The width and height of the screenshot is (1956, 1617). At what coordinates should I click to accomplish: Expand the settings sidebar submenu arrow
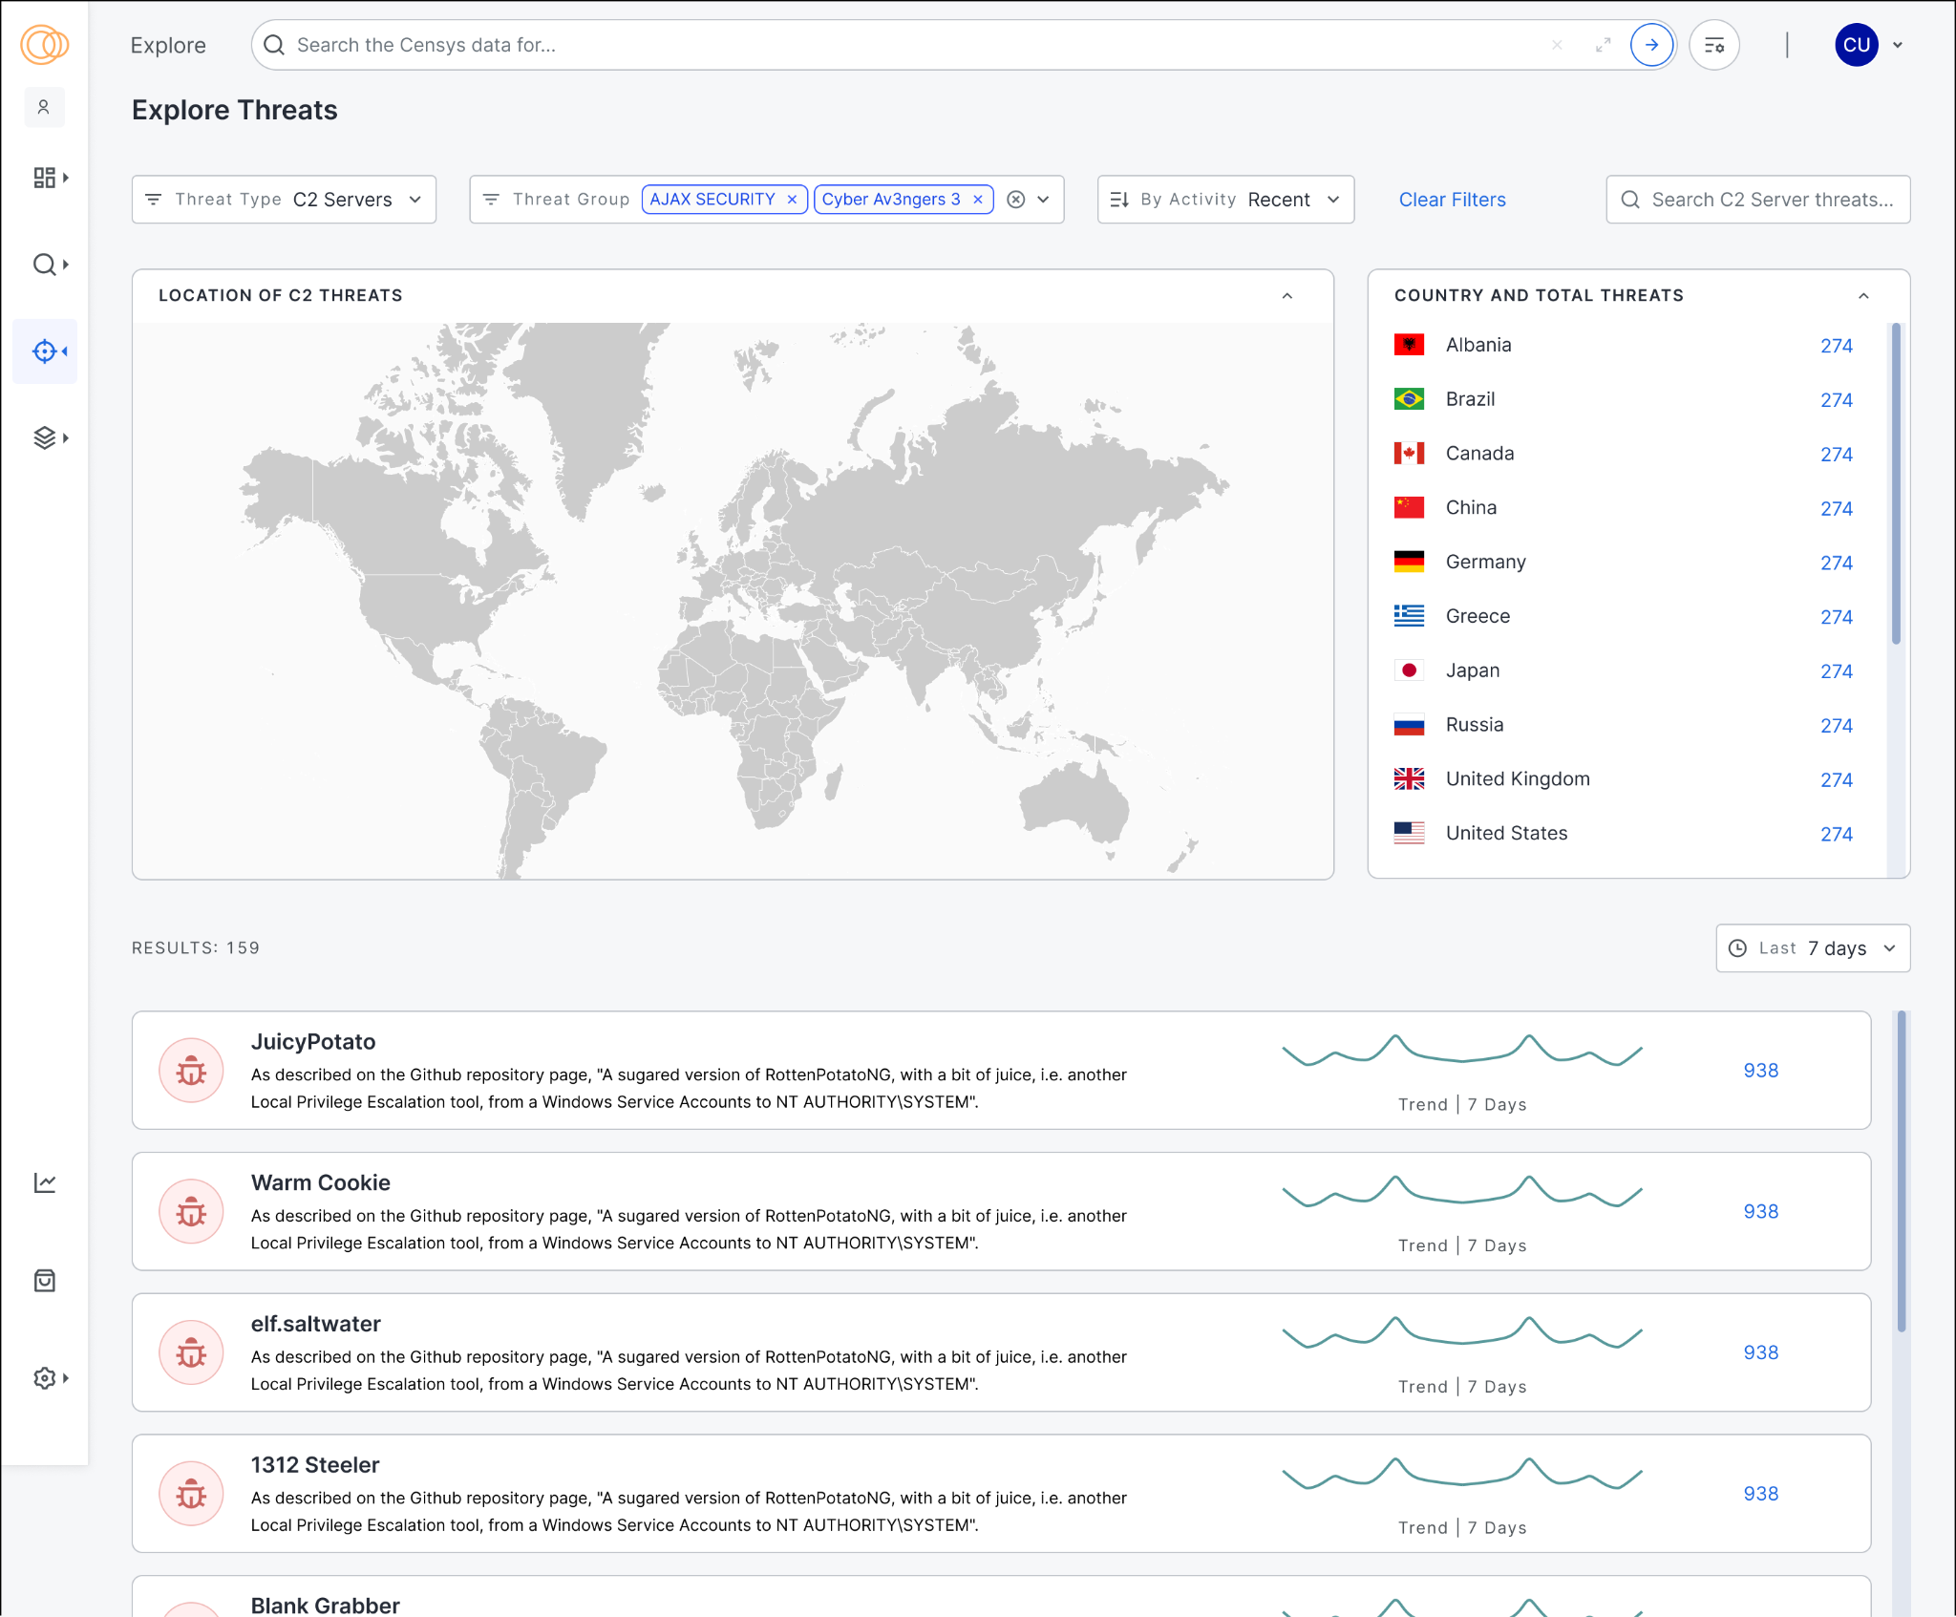(x=66, y=1378)
